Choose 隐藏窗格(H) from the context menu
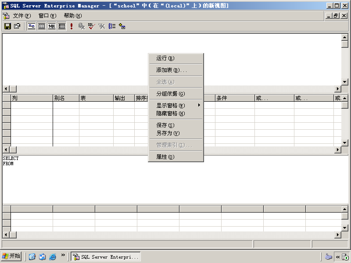 click(176, 114)
